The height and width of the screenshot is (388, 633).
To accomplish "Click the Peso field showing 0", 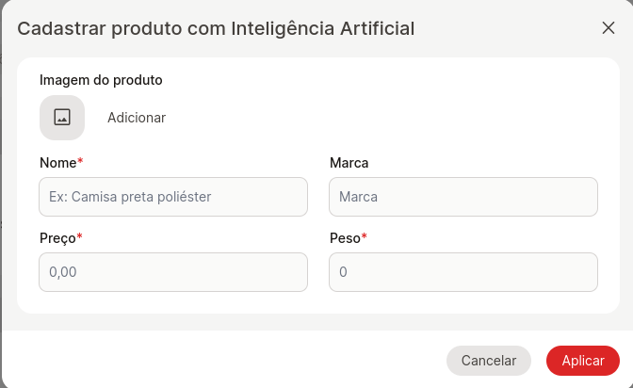I will (463, 272).
